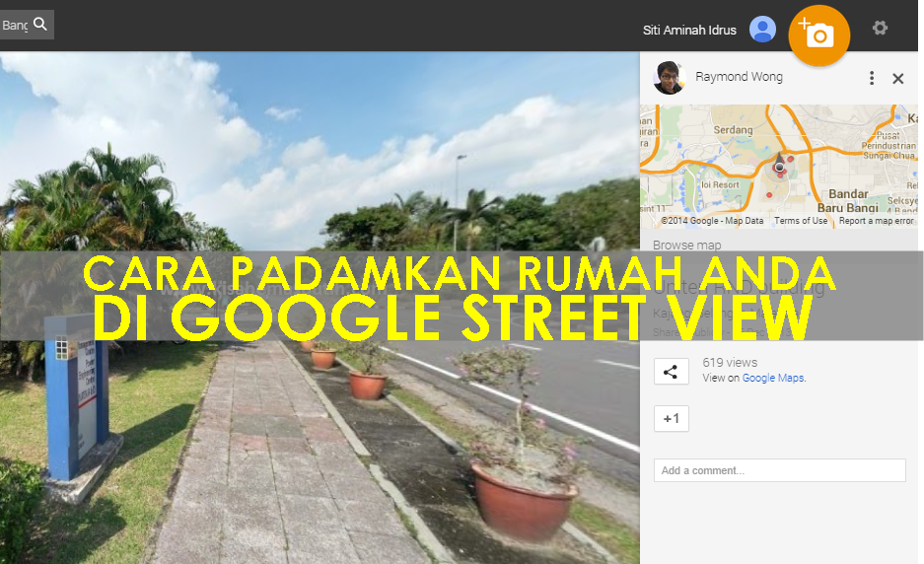Click the search magnifier icon
924x564 pixels.
(40, 25)
